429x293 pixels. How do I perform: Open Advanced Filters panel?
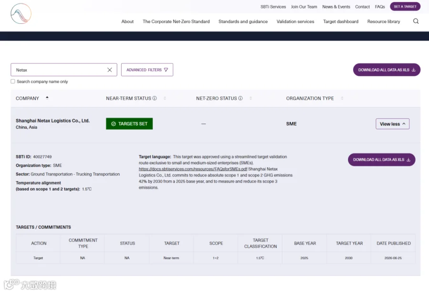(x=147, y=70)
